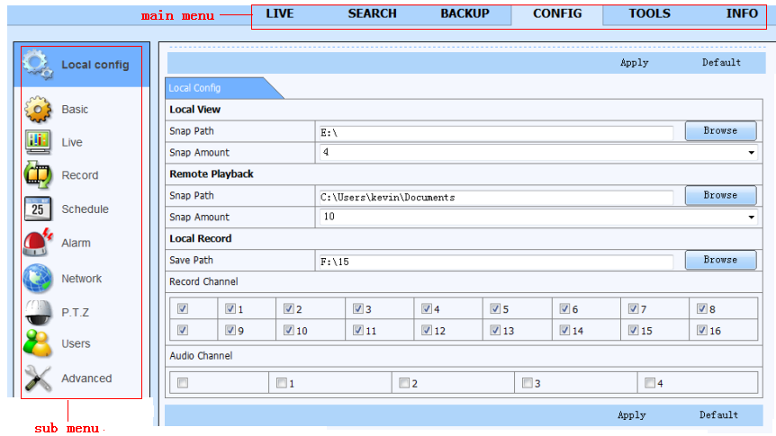776x436 pixels.
Task: Open the INFO main menu
Action: [x=742, y=13]
